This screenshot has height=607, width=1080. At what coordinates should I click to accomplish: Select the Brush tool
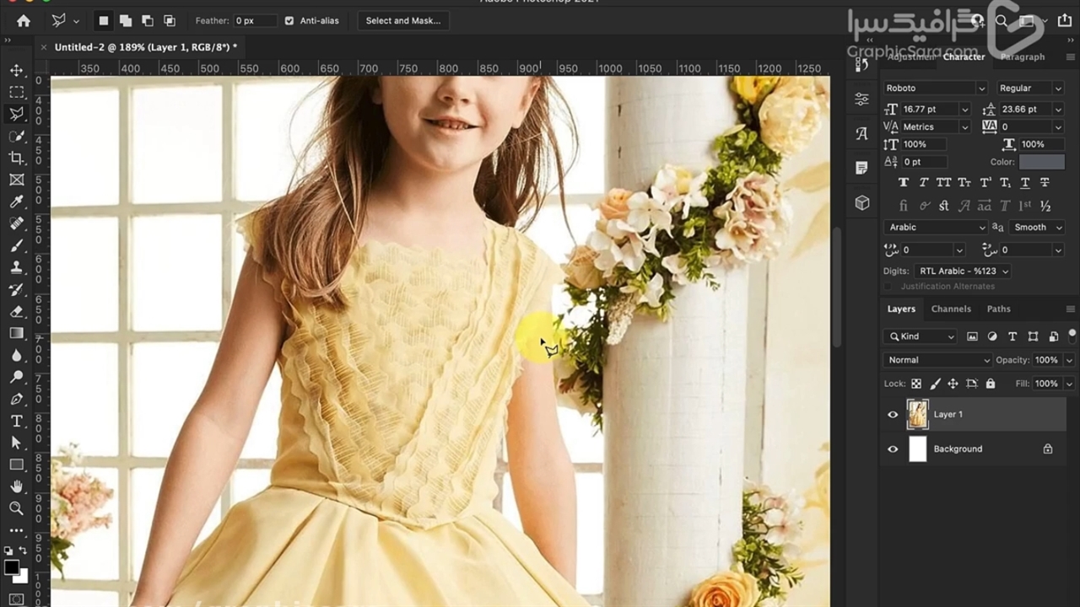(16, 245)
